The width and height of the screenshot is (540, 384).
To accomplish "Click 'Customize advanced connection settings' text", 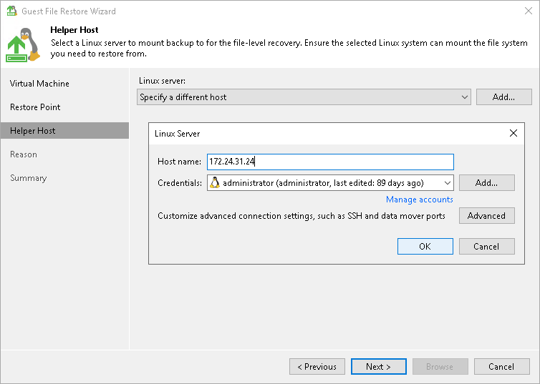I will pos(302,216).
